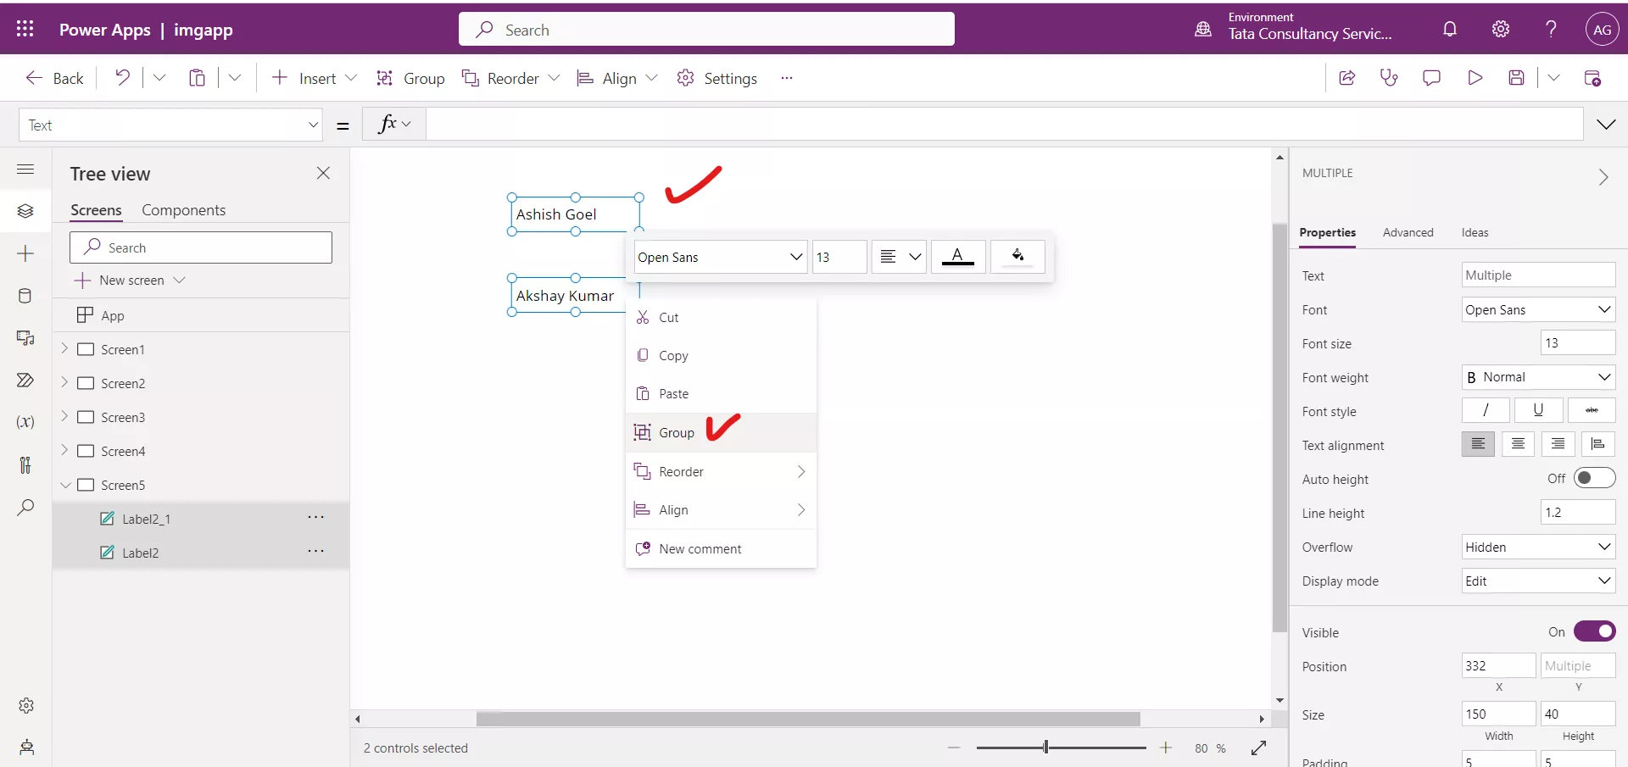Collapse the Screen5 tree item

tap(66, 485)
